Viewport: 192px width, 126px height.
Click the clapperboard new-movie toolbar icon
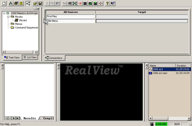point(16,3)
